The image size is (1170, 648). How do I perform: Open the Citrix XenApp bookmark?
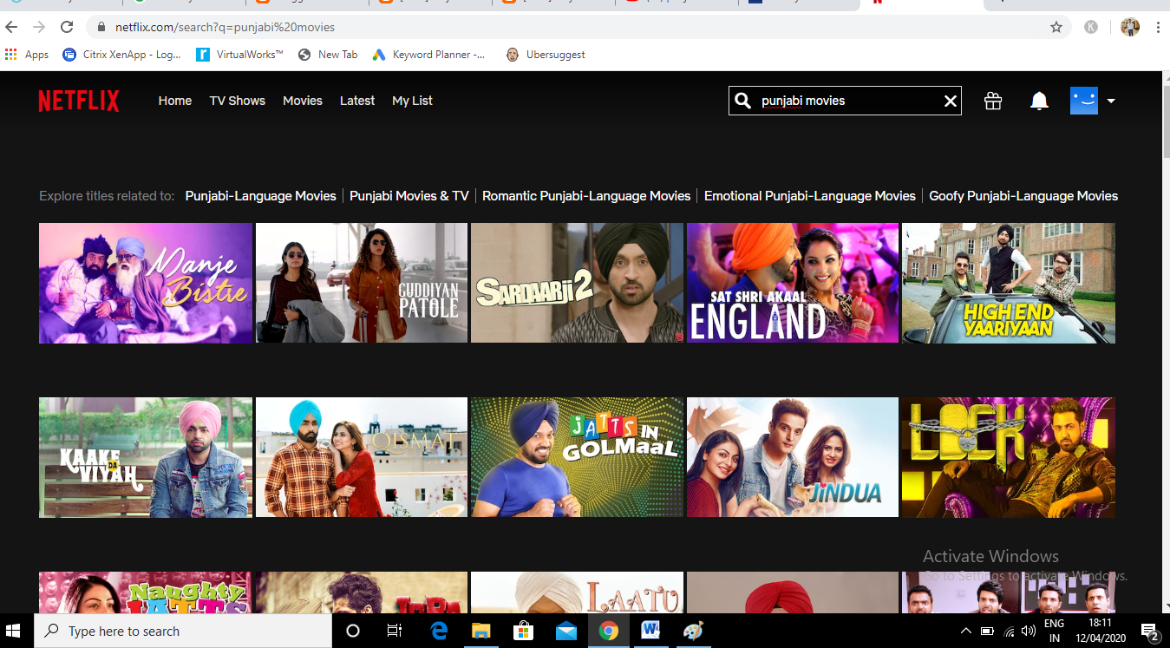122,55
